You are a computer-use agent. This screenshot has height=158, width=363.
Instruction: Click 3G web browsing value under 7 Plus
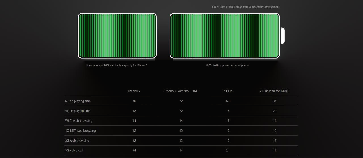(228, 140)
